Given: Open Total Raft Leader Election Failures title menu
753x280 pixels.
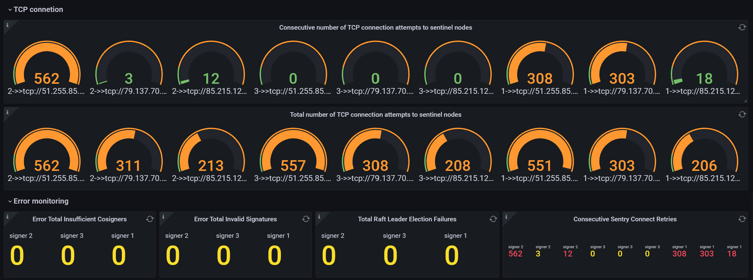Looking at the screenshot, I should (x=407, y=219).
